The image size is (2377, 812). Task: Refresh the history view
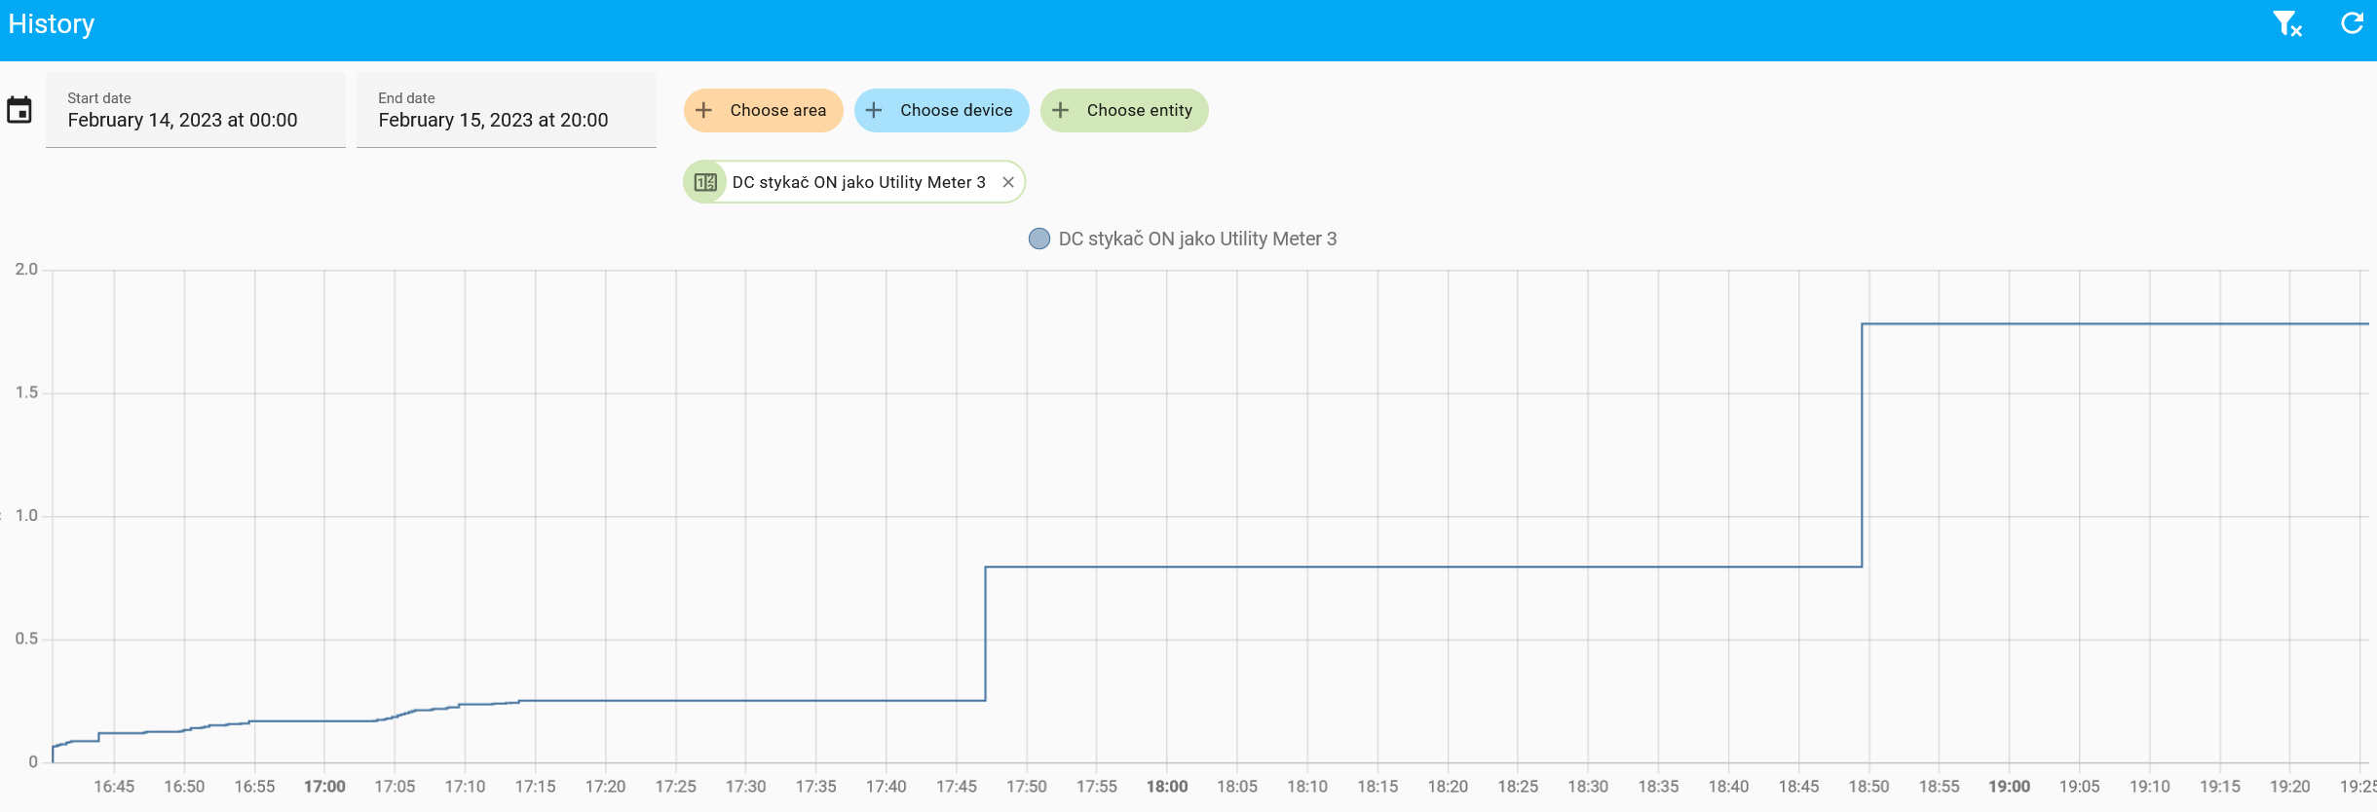coord(2353,23)
